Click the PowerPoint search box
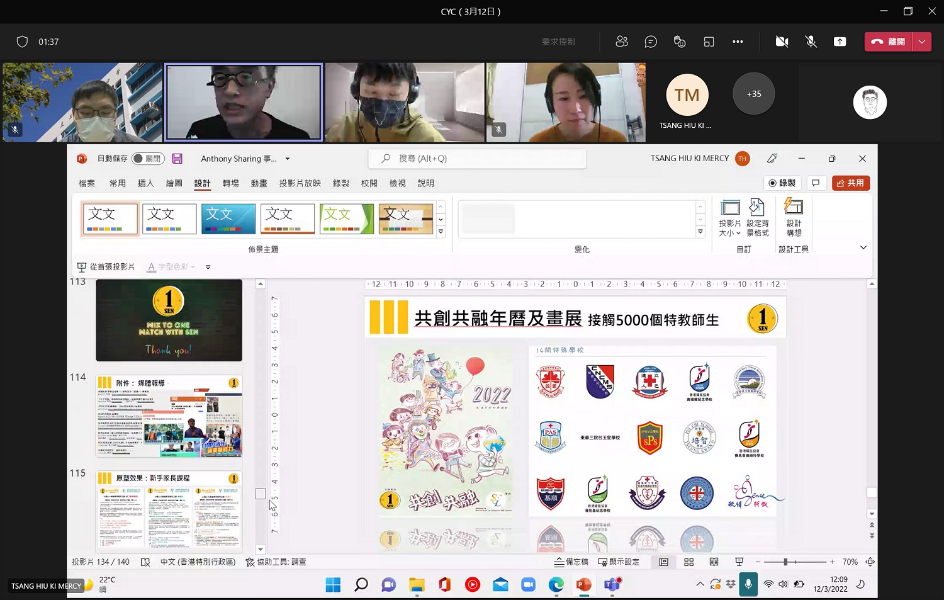944x600 pixels. 477,159
